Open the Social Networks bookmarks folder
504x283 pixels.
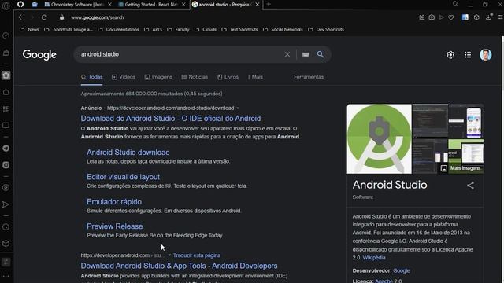pyautogui.click(x=283, y=30)
